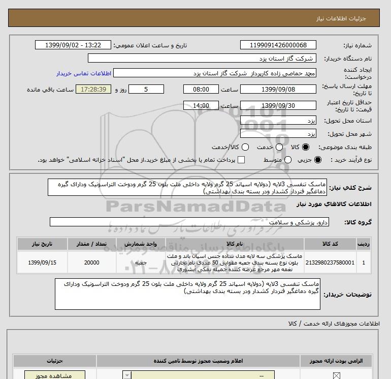
Task: Click product code 2132980237580001 cell
Action: click(330, 263)
